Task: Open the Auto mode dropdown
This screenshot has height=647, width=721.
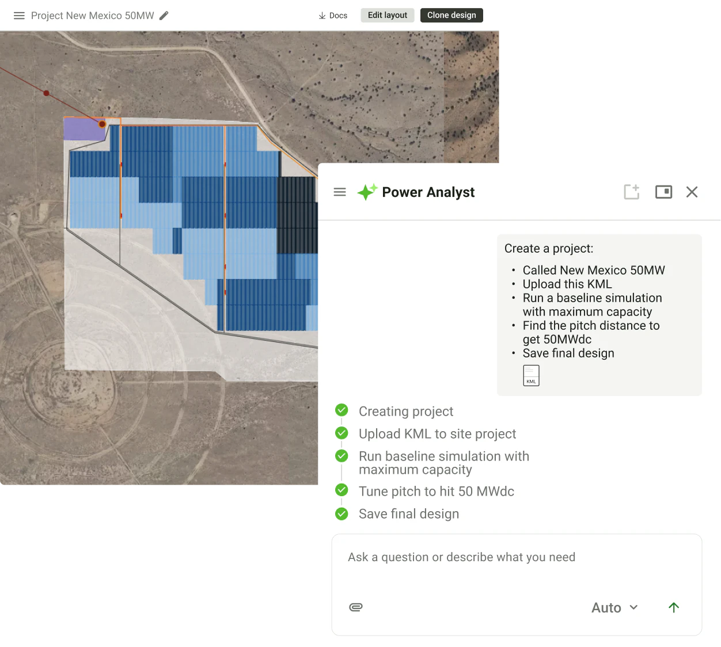Action: click(614, 608)
